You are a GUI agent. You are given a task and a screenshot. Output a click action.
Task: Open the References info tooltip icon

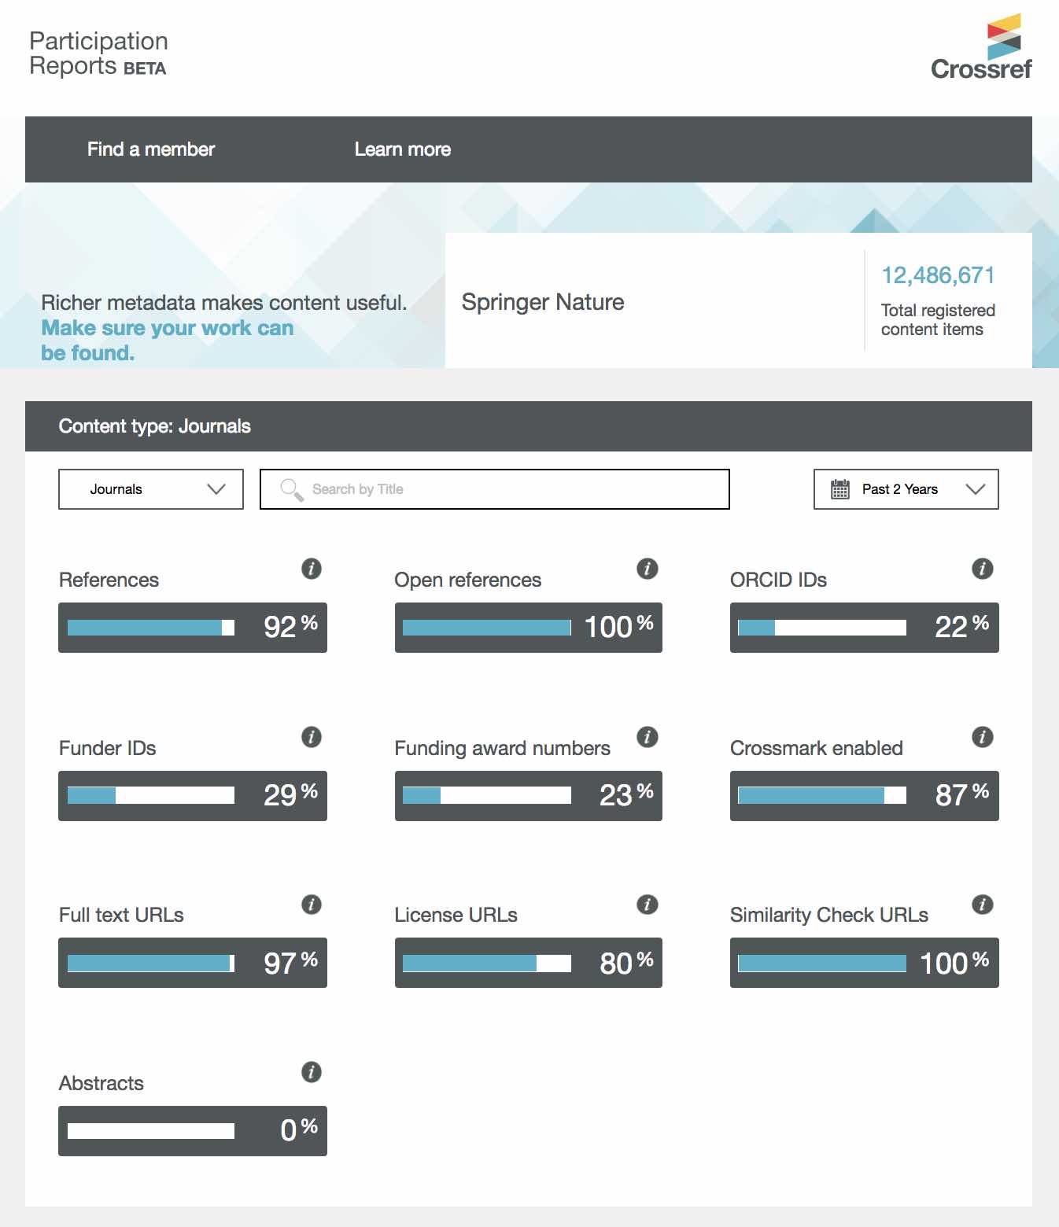(311, 569)
